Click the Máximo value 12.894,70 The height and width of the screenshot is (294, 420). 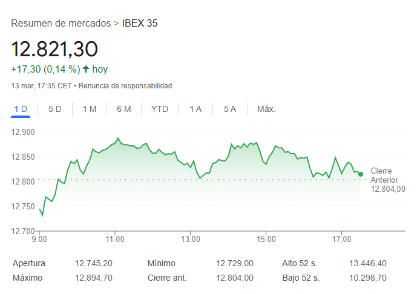tap(94, 278)
